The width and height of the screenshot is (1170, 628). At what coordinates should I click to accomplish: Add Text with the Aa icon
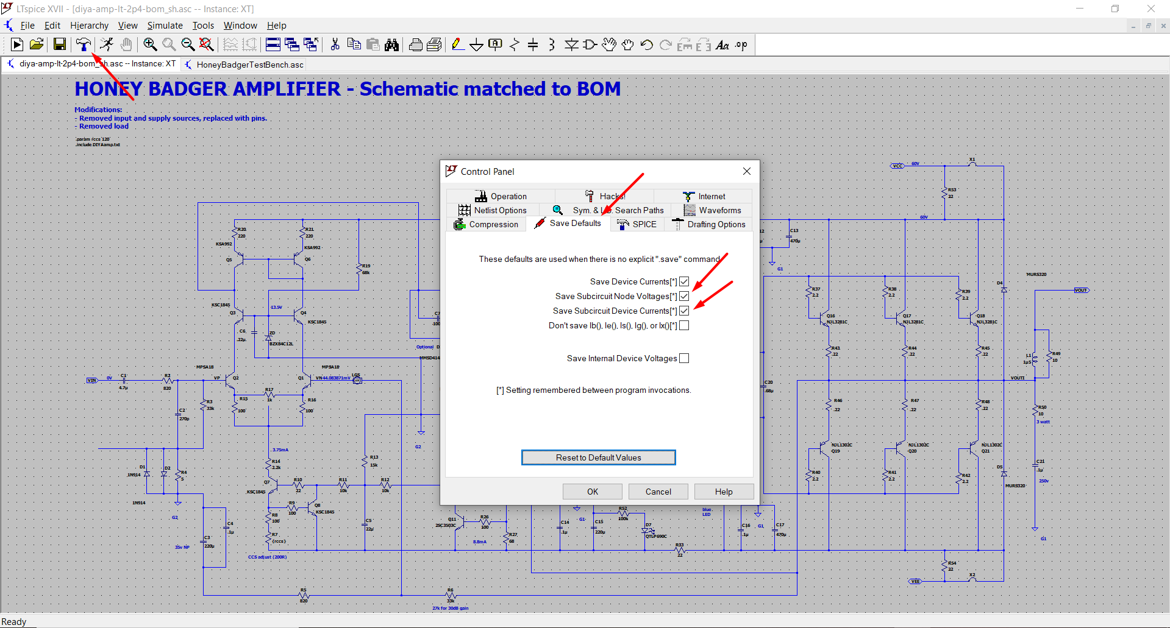(722, 44)
